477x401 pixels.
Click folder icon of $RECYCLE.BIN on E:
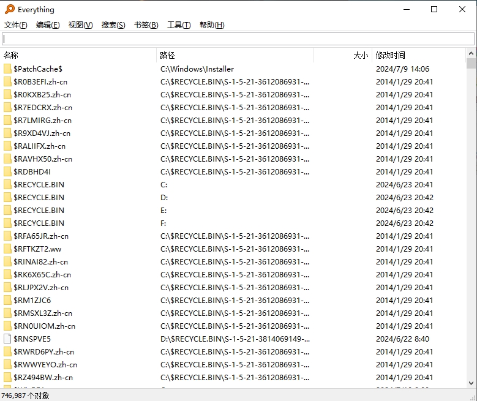click(7, 210)
